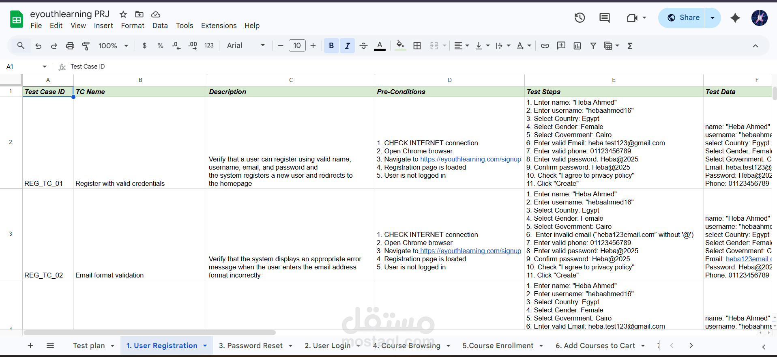Open the all sheets list button
The height and width of the screenshot is (357, 777).
[x=50, y=346]
